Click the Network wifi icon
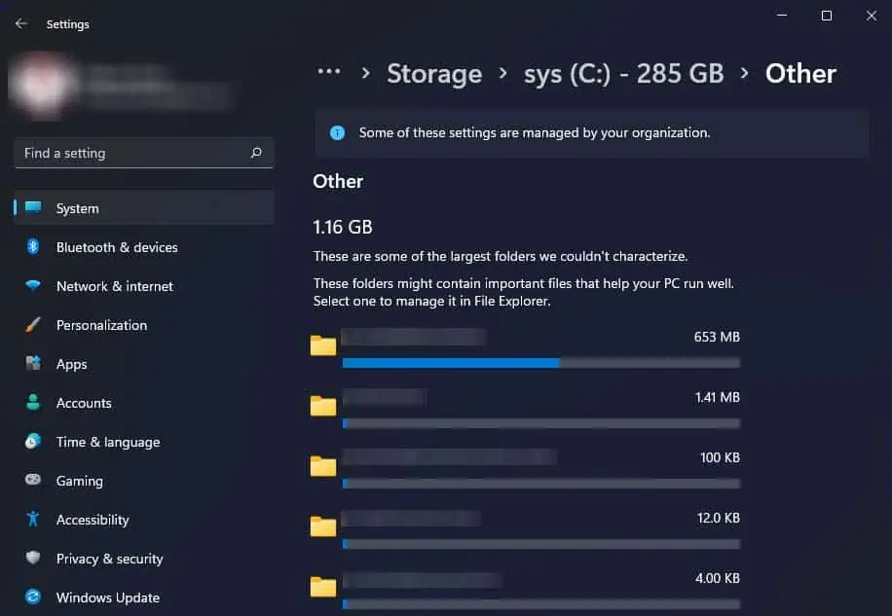The width and height of the screenshot is (892, 616). tap(33, 285)
